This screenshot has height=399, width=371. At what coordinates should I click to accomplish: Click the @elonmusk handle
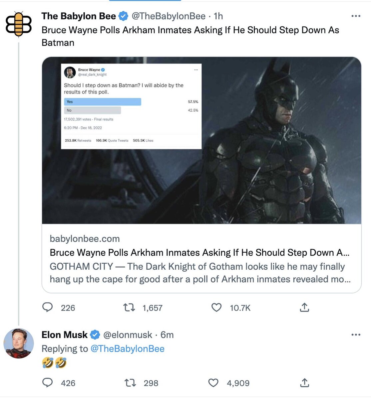click(128, 334)
